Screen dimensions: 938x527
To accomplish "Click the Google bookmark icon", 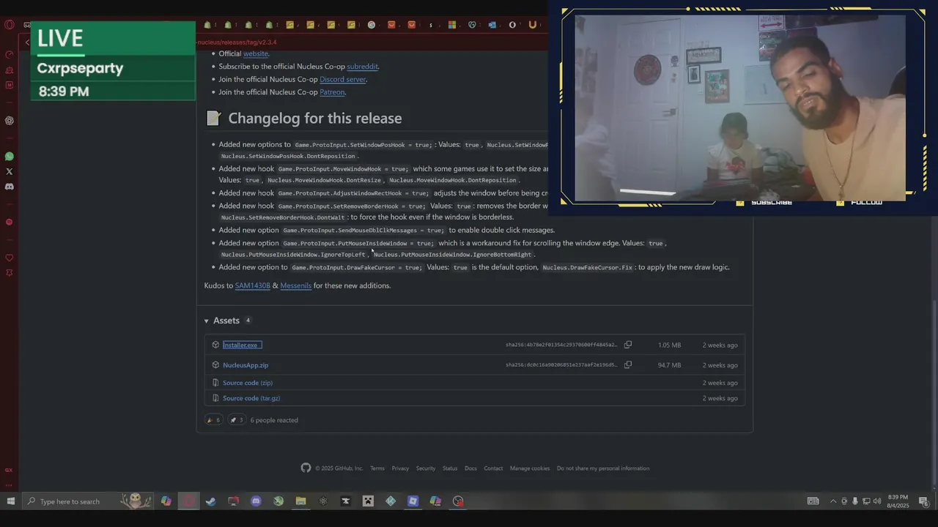I will pyautogui.click(x=372, y=25).
